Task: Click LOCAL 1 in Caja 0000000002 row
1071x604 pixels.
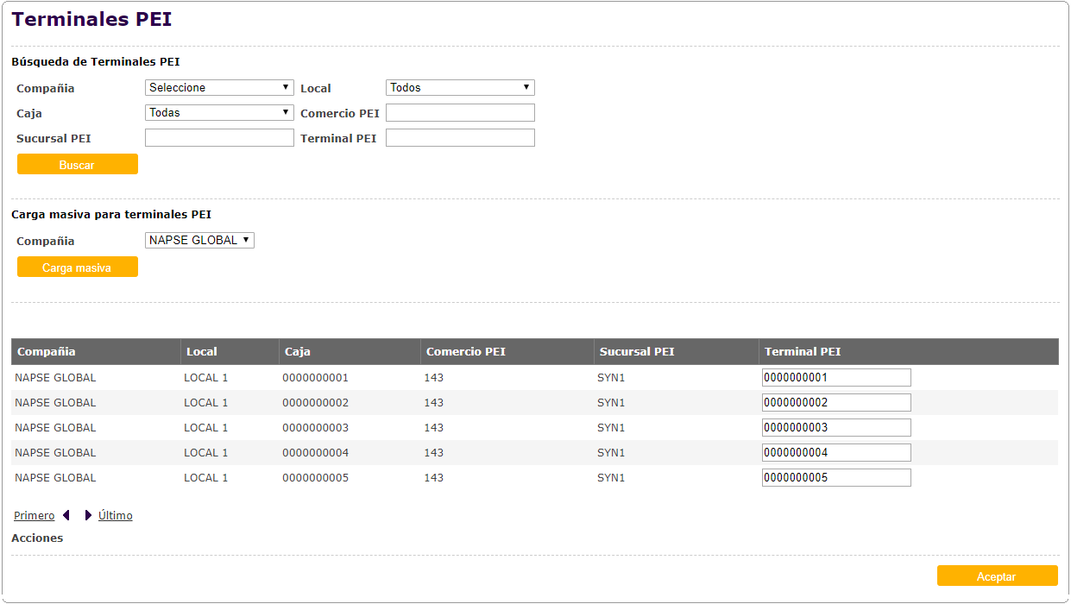Action: point(206,403)
